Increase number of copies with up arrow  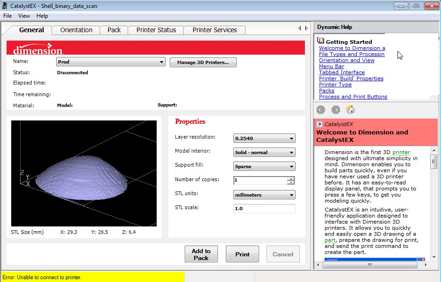[291, 178]
